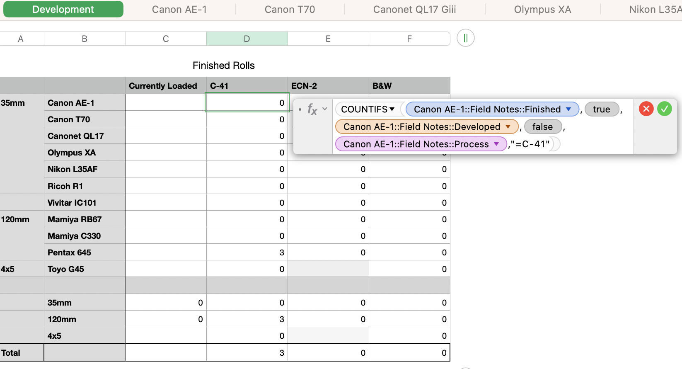Cancel formula edit with red X button

point(646,109)
